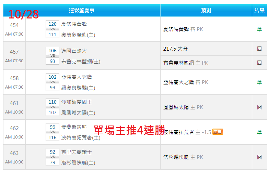Click the 囧 result for 217.5 大分
The image size is (269, 171).
click(259, 49)
